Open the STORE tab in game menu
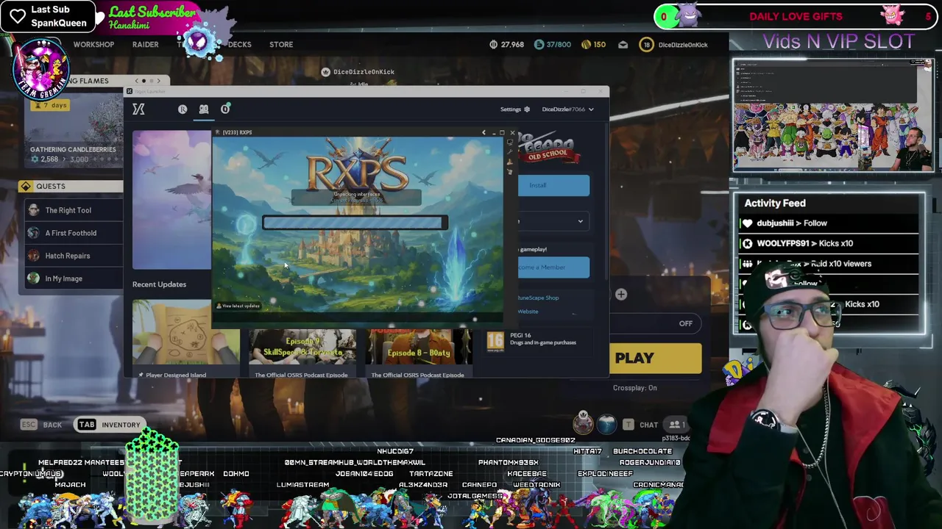The height and width of the screenshot is (529, 942). pos(281,45)
